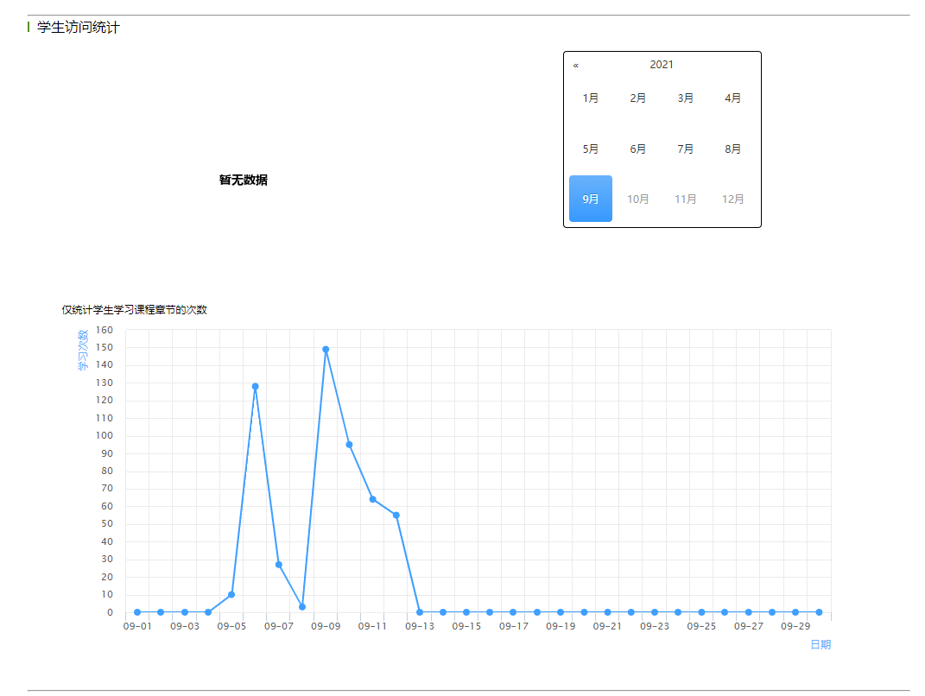Select 8月 month cell
Image resolution: width=925 pixels, height=696 pixels.
coord(733,149)
